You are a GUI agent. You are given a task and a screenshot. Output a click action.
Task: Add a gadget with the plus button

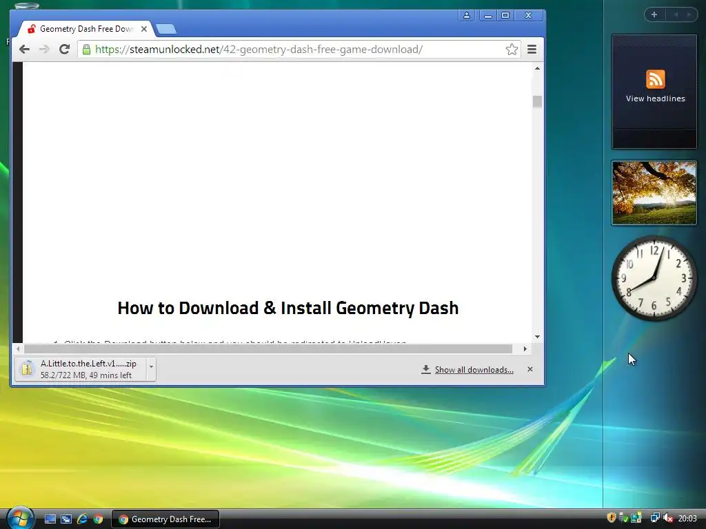(654, 14)
